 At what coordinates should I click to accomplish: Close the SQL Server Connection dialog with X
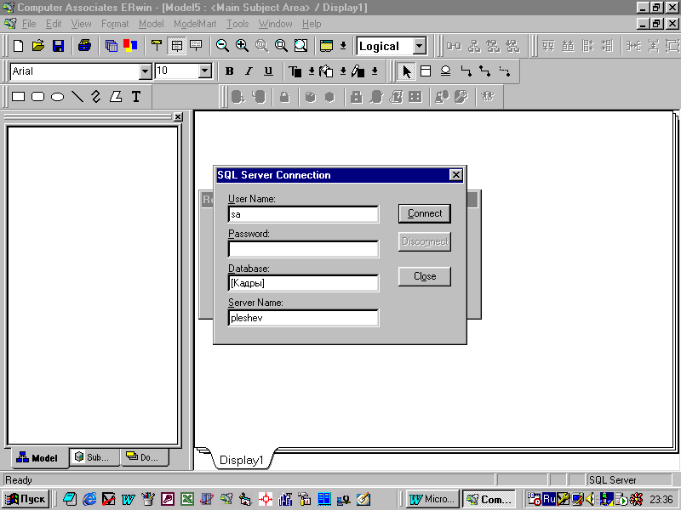[455, 175]
